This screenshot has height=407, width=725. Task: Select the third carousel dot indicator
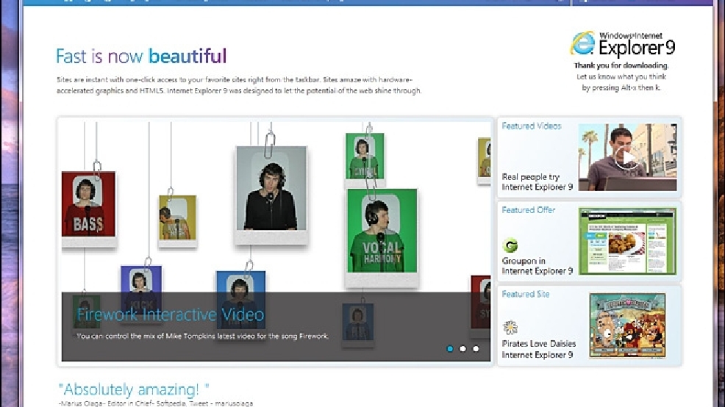(476, 349)
